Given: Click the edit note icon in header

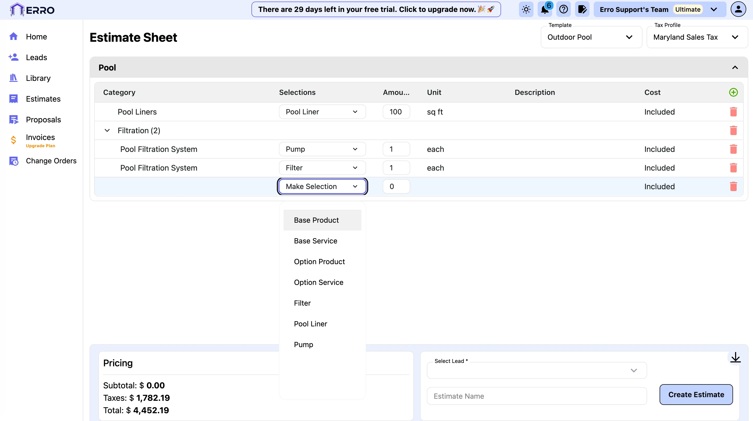Looking at the screenshot, I should (x=582, y=10).
